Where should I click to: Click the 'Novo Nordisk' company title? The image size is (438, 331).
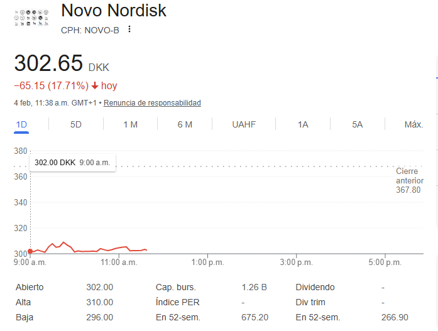[x=114, y=11]
